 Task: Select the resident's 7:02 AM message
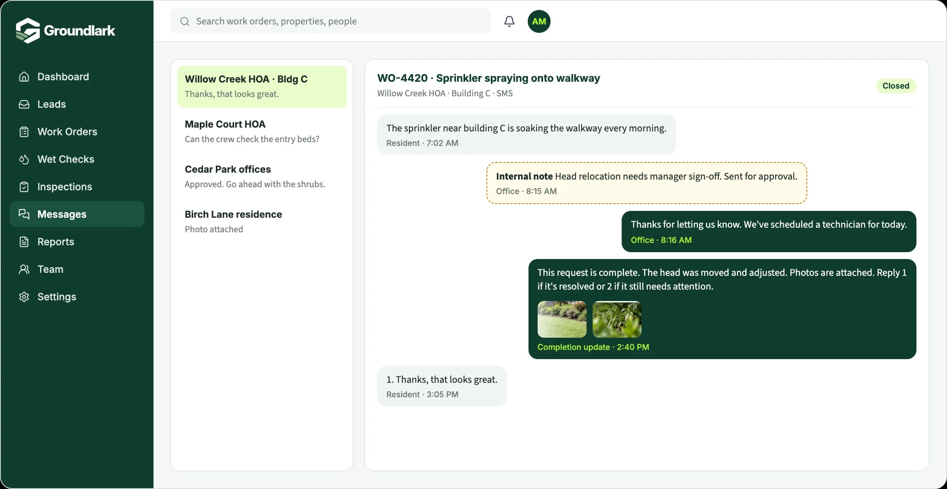pos(526,135)
